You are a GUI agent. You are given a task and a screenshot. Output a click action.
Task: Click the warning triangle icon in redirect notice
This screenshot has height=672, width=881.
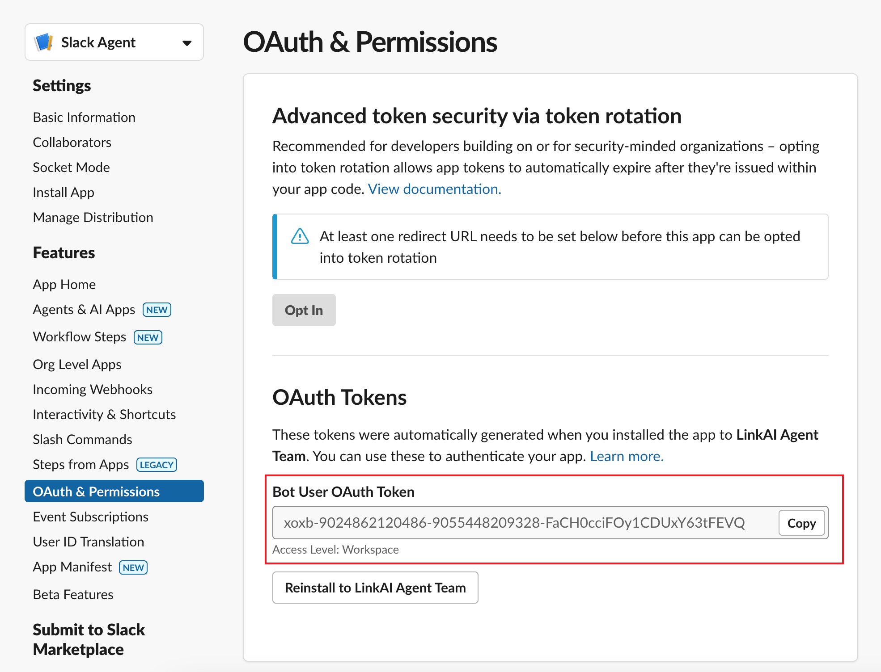[x=300, y=236]
